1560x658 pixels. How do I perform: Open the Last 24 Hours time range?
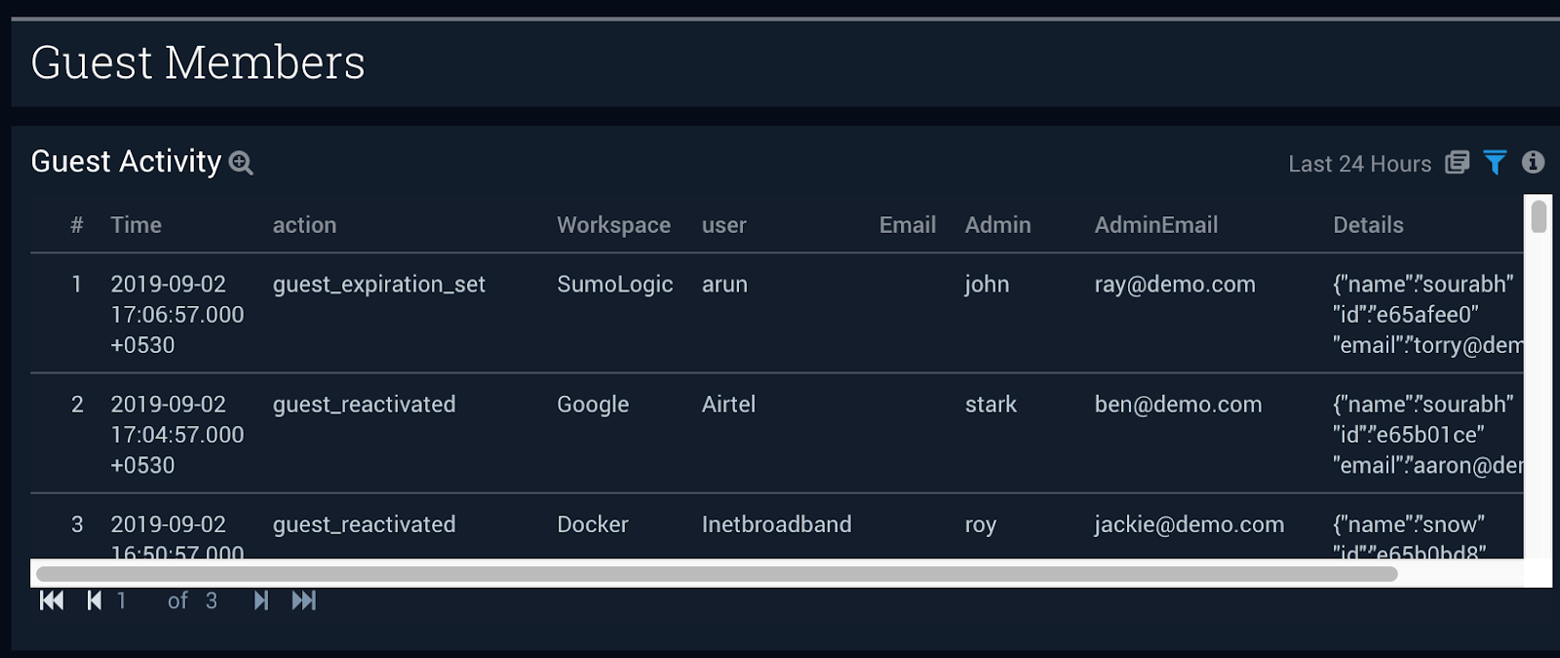(x=1359, y=164)
